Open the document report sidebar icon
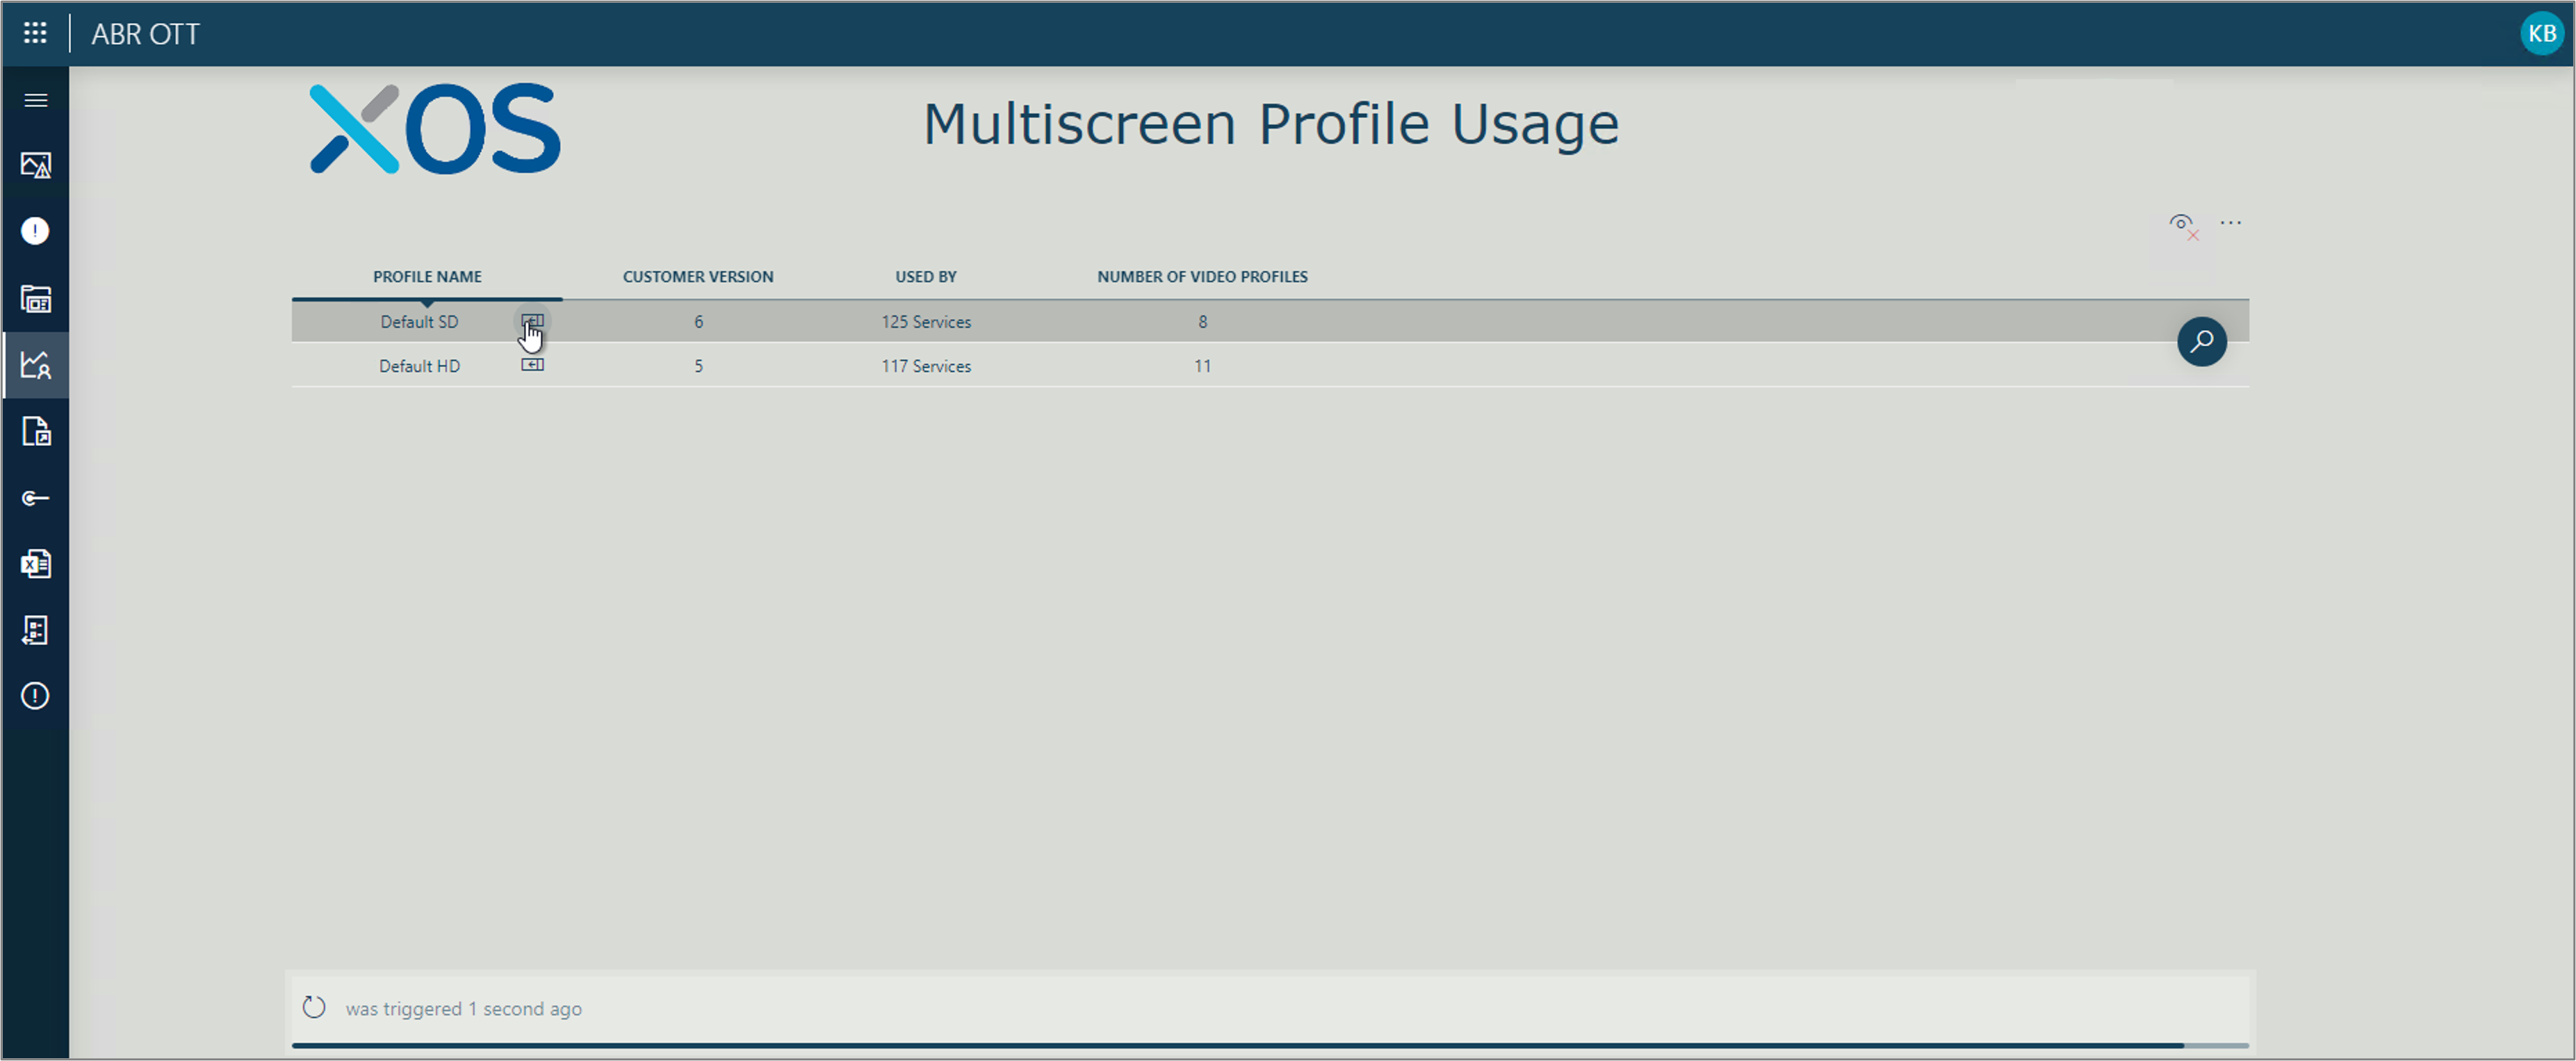The image size is (2576, 1061). coord(36,431)
